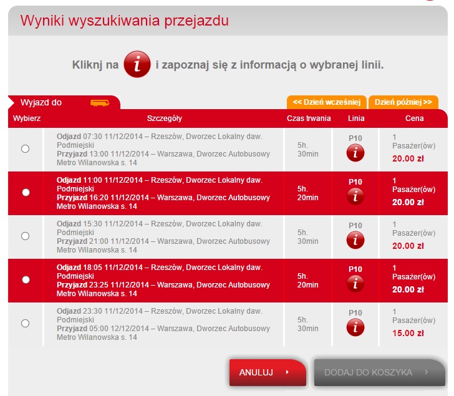This screenshot has width=454, height=396.
Task: Pick the 18:05 departure radio button
Action: pos(26,280)
